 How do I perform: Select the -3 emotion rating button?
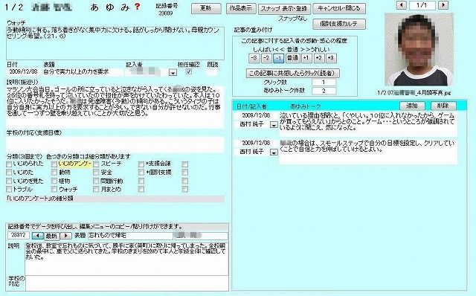[254, 58]
